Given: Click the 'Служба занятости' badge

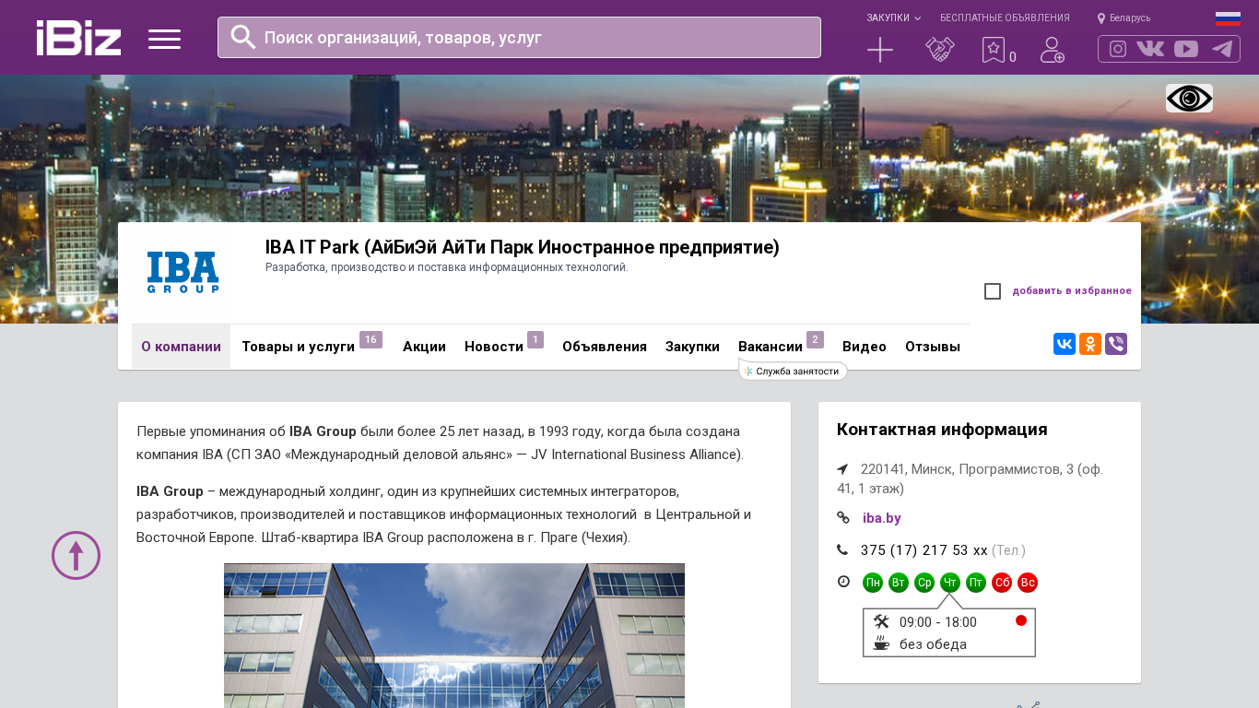Looking at the screenshot, I should click(x=794, y=371).
